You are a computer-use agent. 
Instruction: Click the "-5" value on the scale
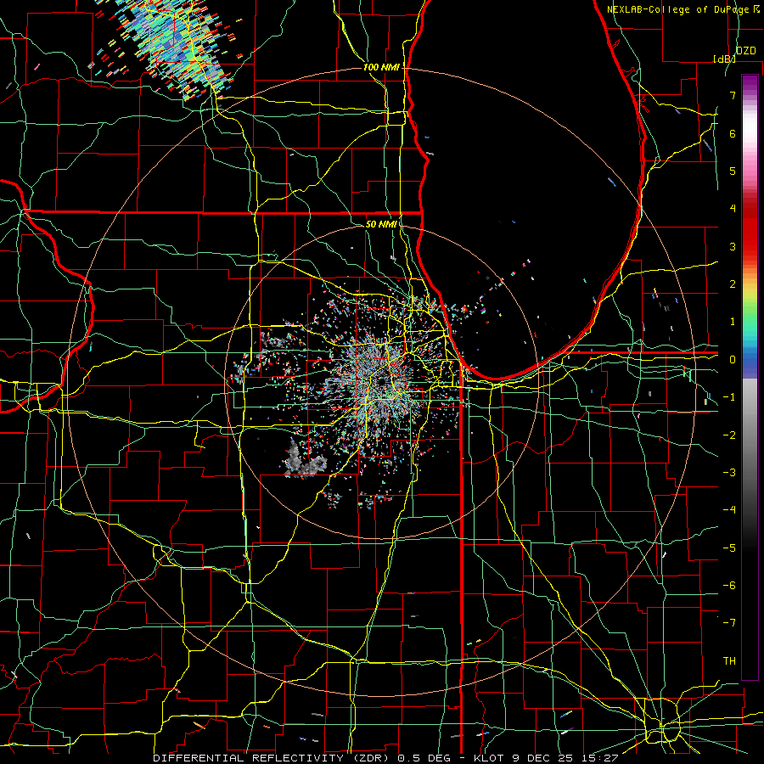[x=729, y=548]
